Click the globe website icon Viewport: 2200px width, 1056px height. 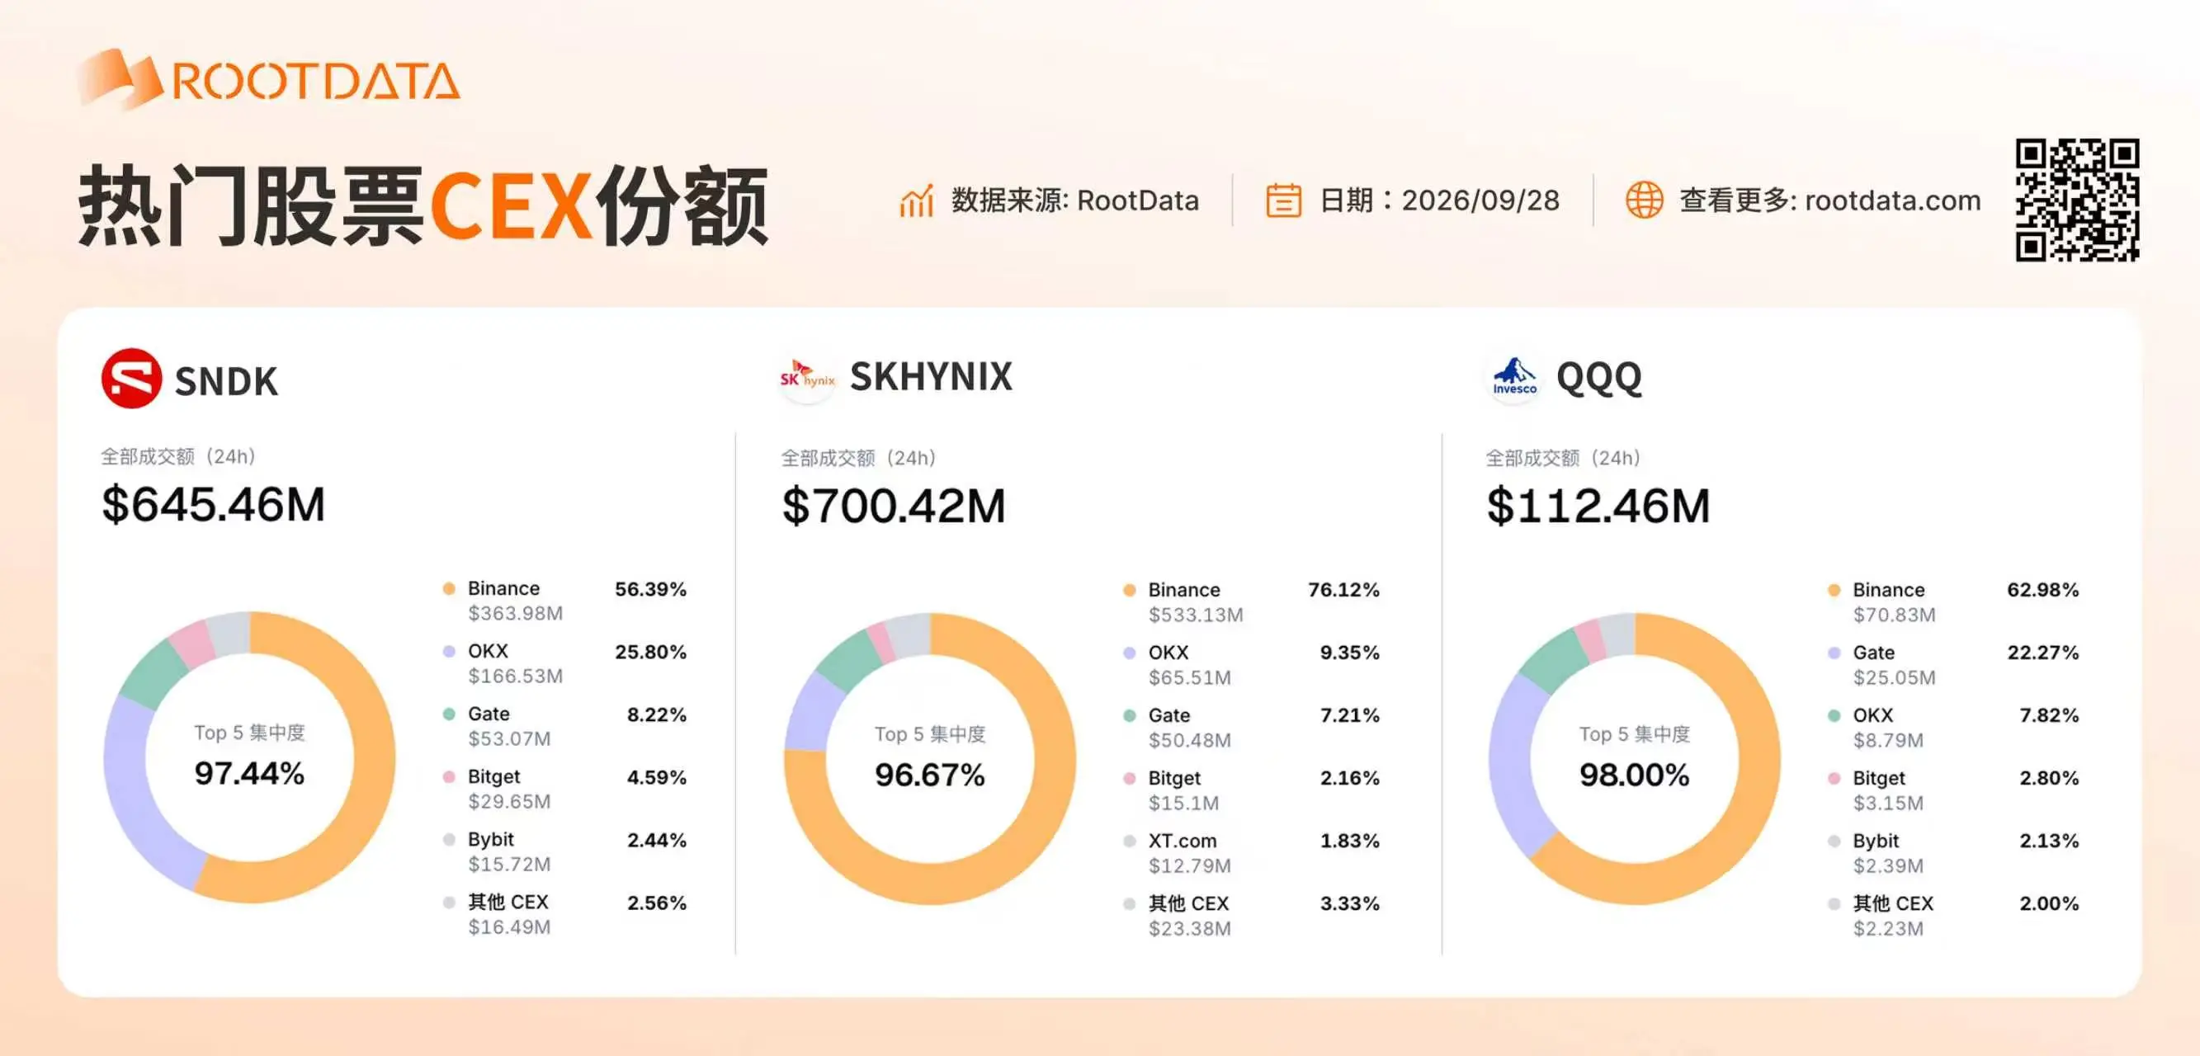tap(1644, 200)
